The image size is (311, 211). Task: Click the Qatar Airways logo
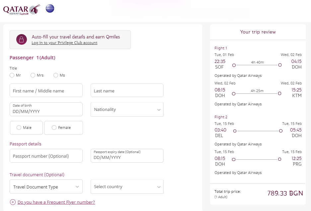22,9
